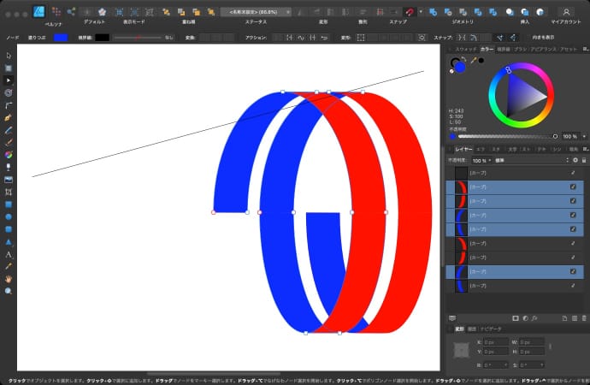Switch to the Swatches (スウォッチ) tab
The width and height of the screenshot is (590, 385).
tap(466, 50)
